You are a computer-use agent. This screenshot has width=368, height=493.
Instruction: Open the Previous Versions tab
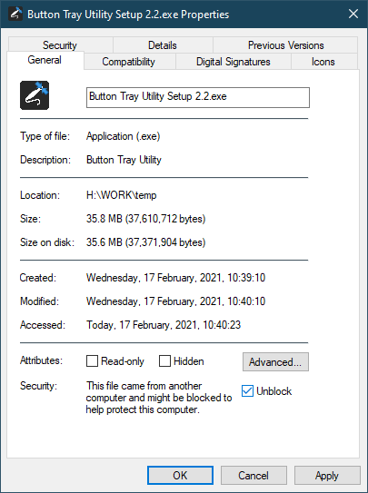click(x=285, y=45)
